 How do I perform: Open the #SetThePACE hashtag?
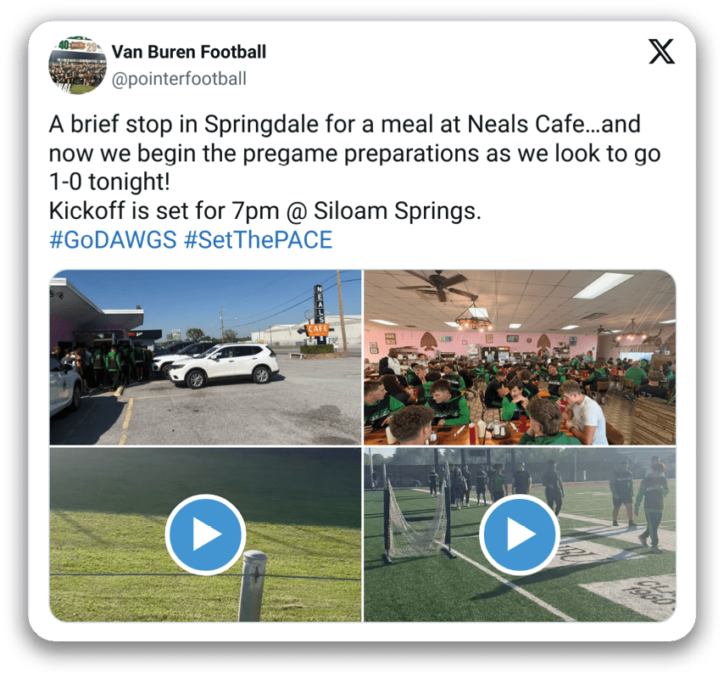[x=258, y=240]
